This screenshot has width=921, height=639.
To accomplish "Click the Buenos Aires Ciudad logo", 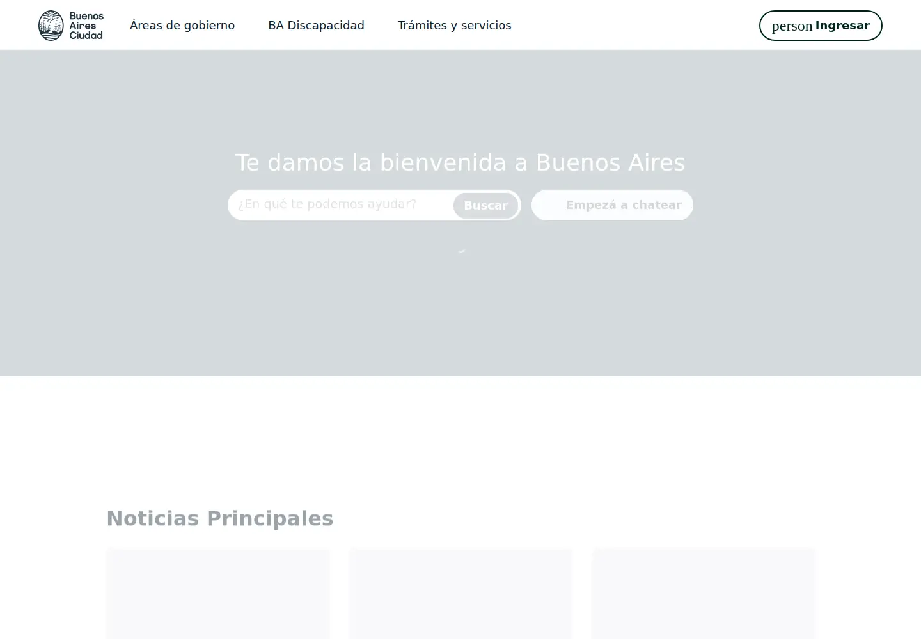I will click(x=71, y=26).
